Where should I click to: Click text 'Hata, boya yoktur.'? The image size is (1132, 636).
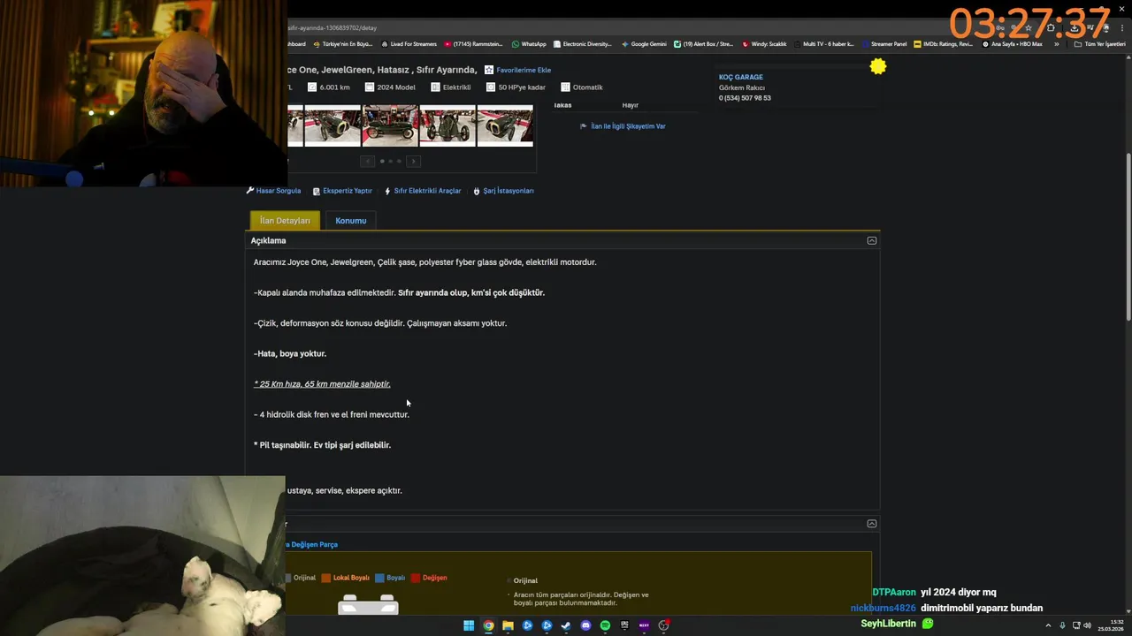point(290,353)
